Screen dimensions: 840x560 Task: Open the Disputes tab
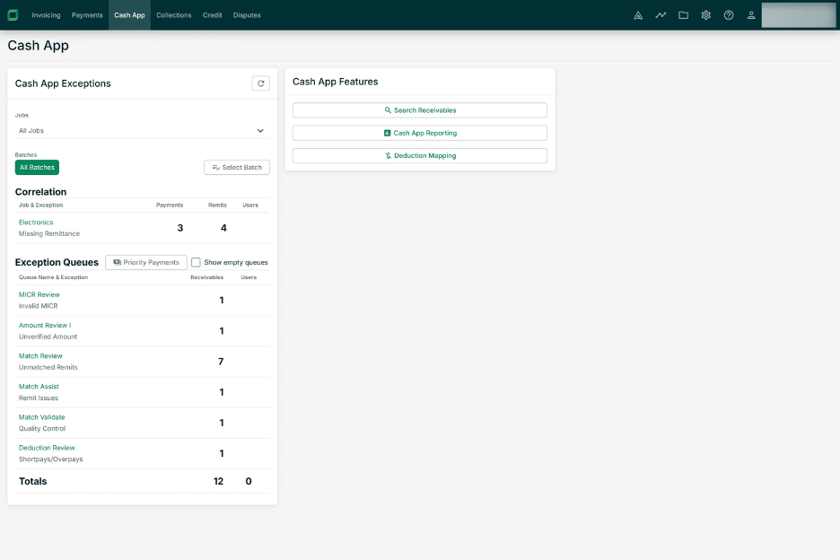[x=247, y=15]
